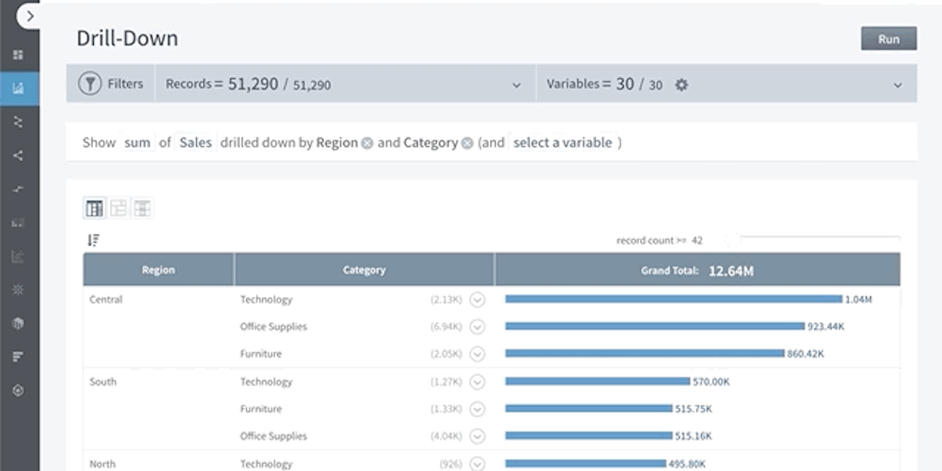Open the hexagon settings icon in sidebar

[18, 390]
